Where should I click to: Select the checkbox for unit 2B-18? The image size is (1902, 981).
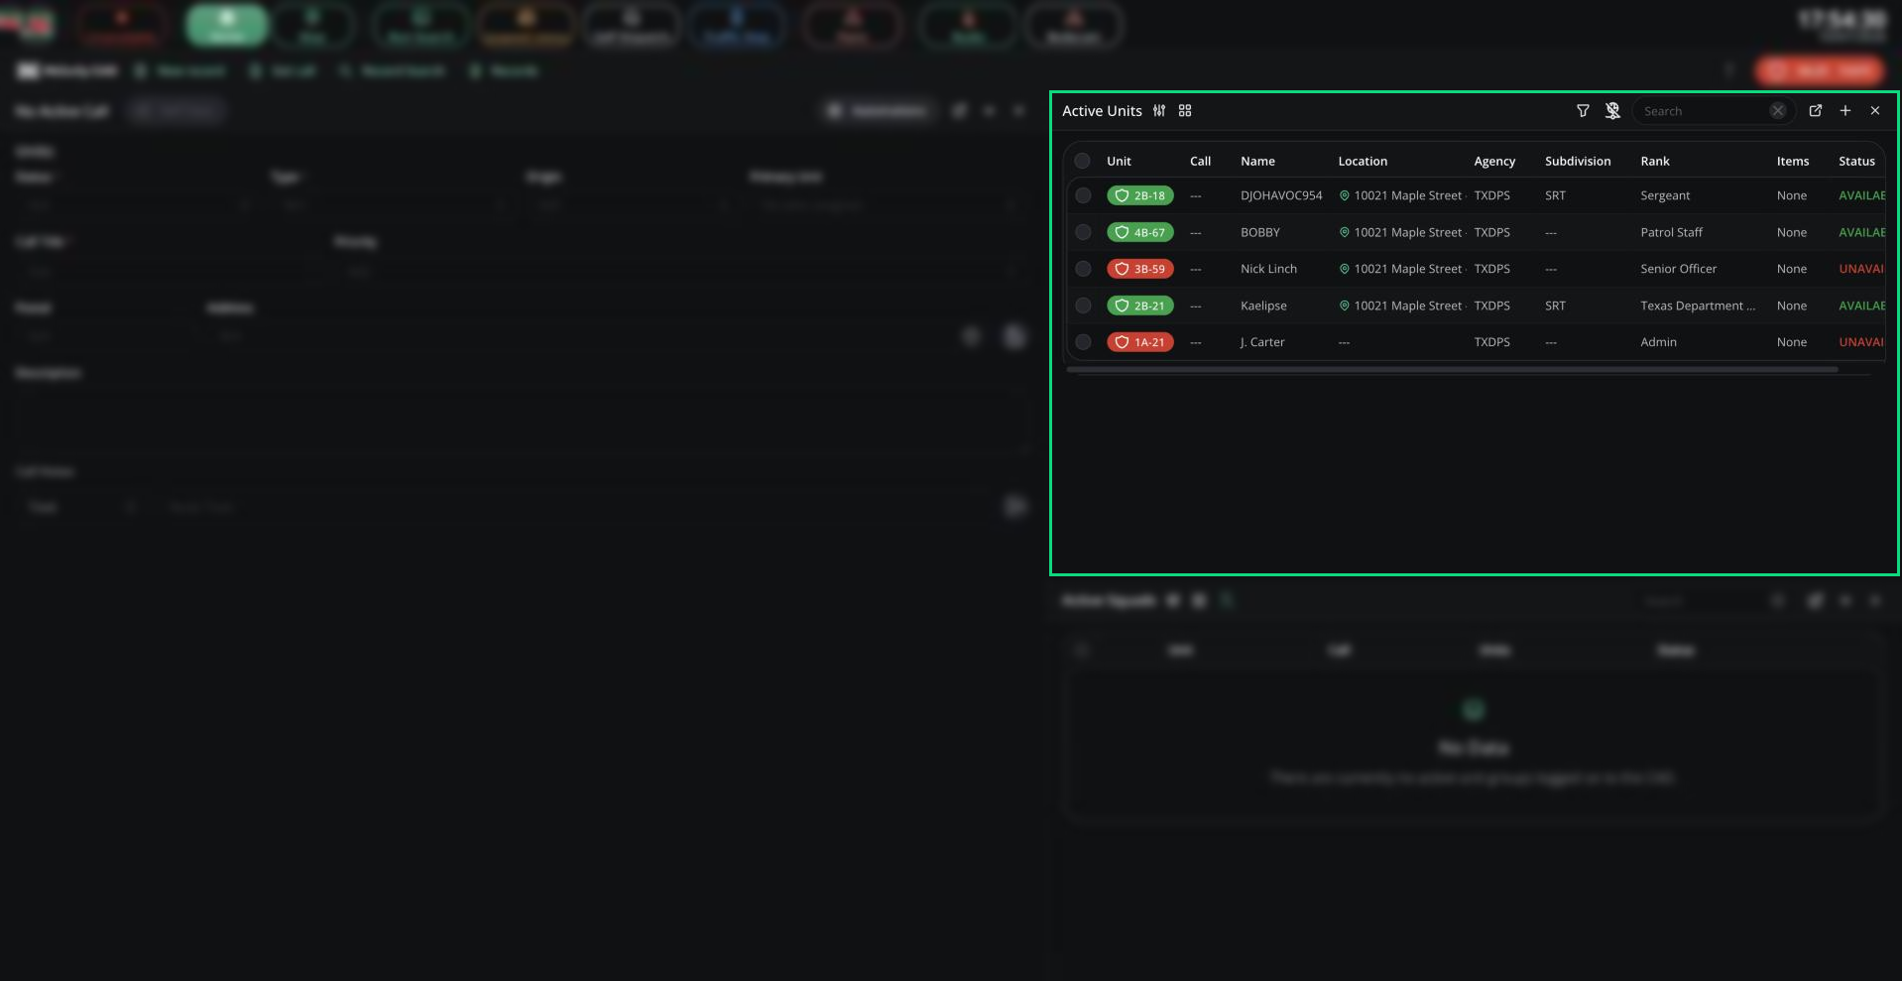coord(1083,195)
